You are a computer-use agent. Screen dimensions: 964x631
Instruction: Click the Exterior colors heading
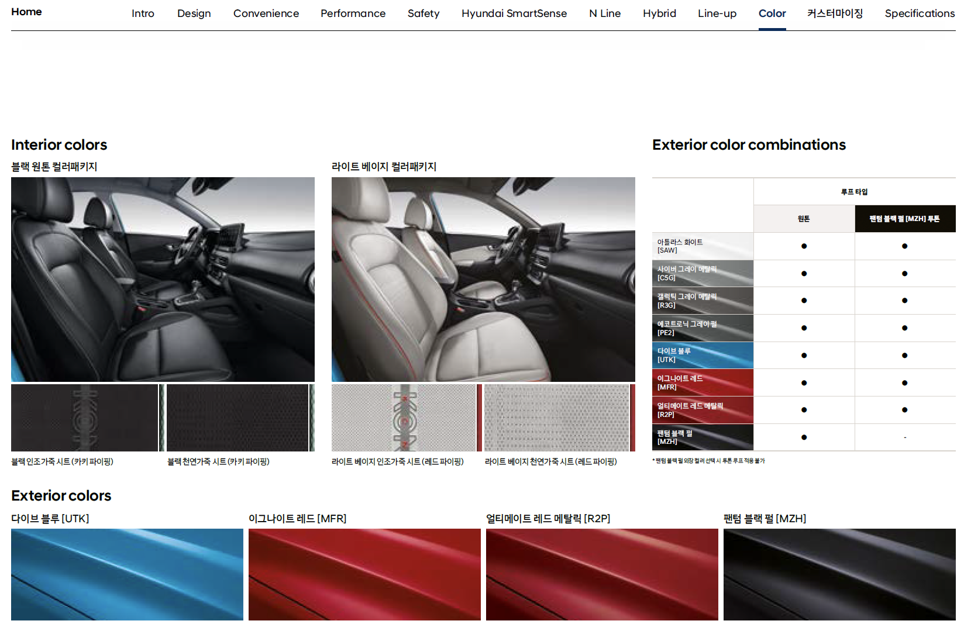(x=61, y=496)
